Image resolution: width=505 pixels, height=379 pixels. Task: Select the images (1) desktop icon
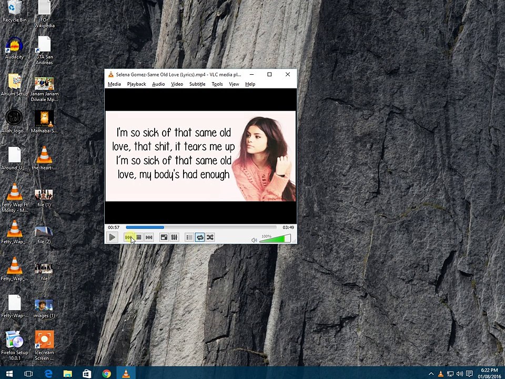pos(44,309)
